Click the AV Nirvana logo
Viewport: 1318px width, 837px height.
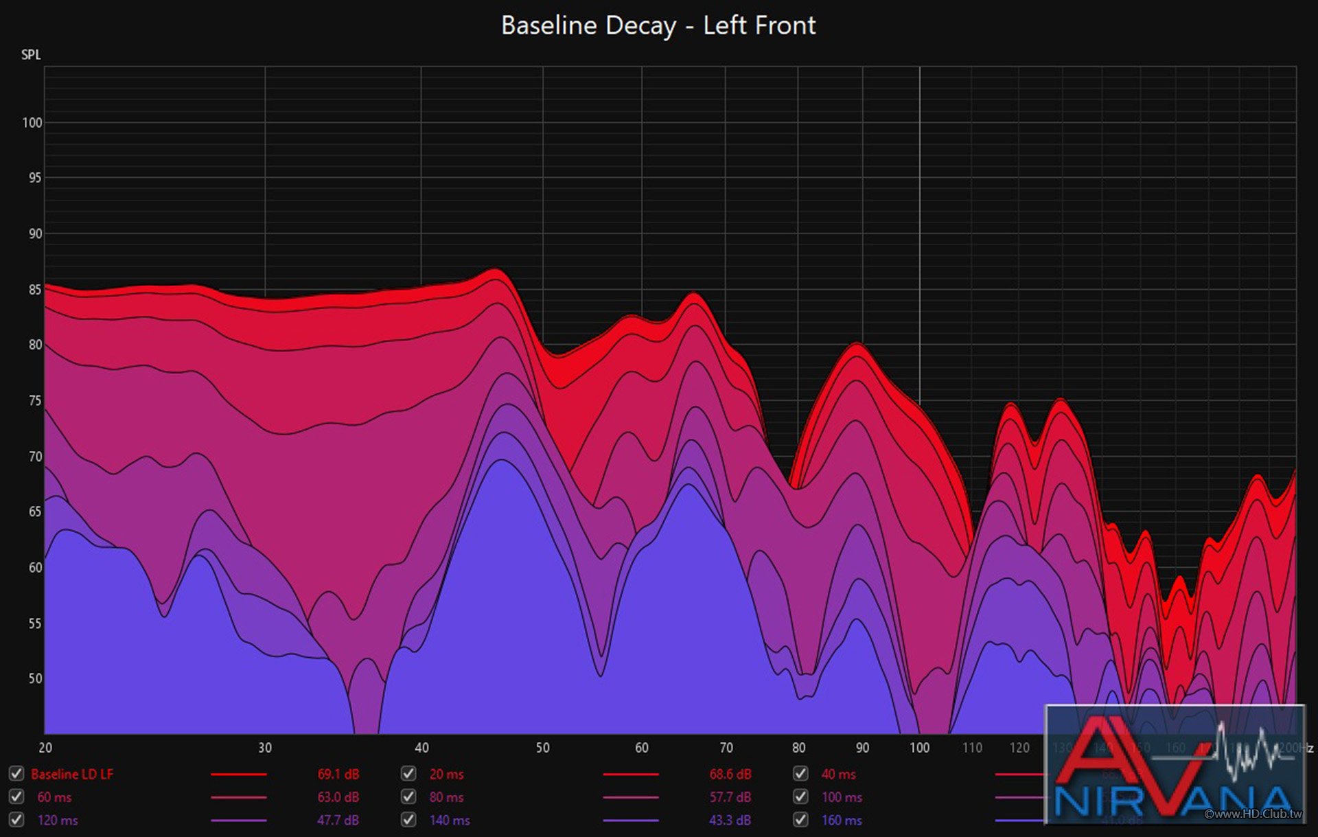point(1175,764)
